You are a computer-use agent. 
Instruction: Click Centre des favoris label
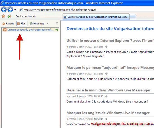[26, 17]
